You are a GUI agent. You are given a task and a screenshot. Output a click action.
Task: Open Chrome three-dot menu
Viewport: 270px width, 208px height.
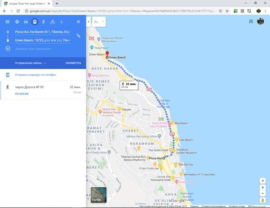pyautogui.click(x=265, y=11)
